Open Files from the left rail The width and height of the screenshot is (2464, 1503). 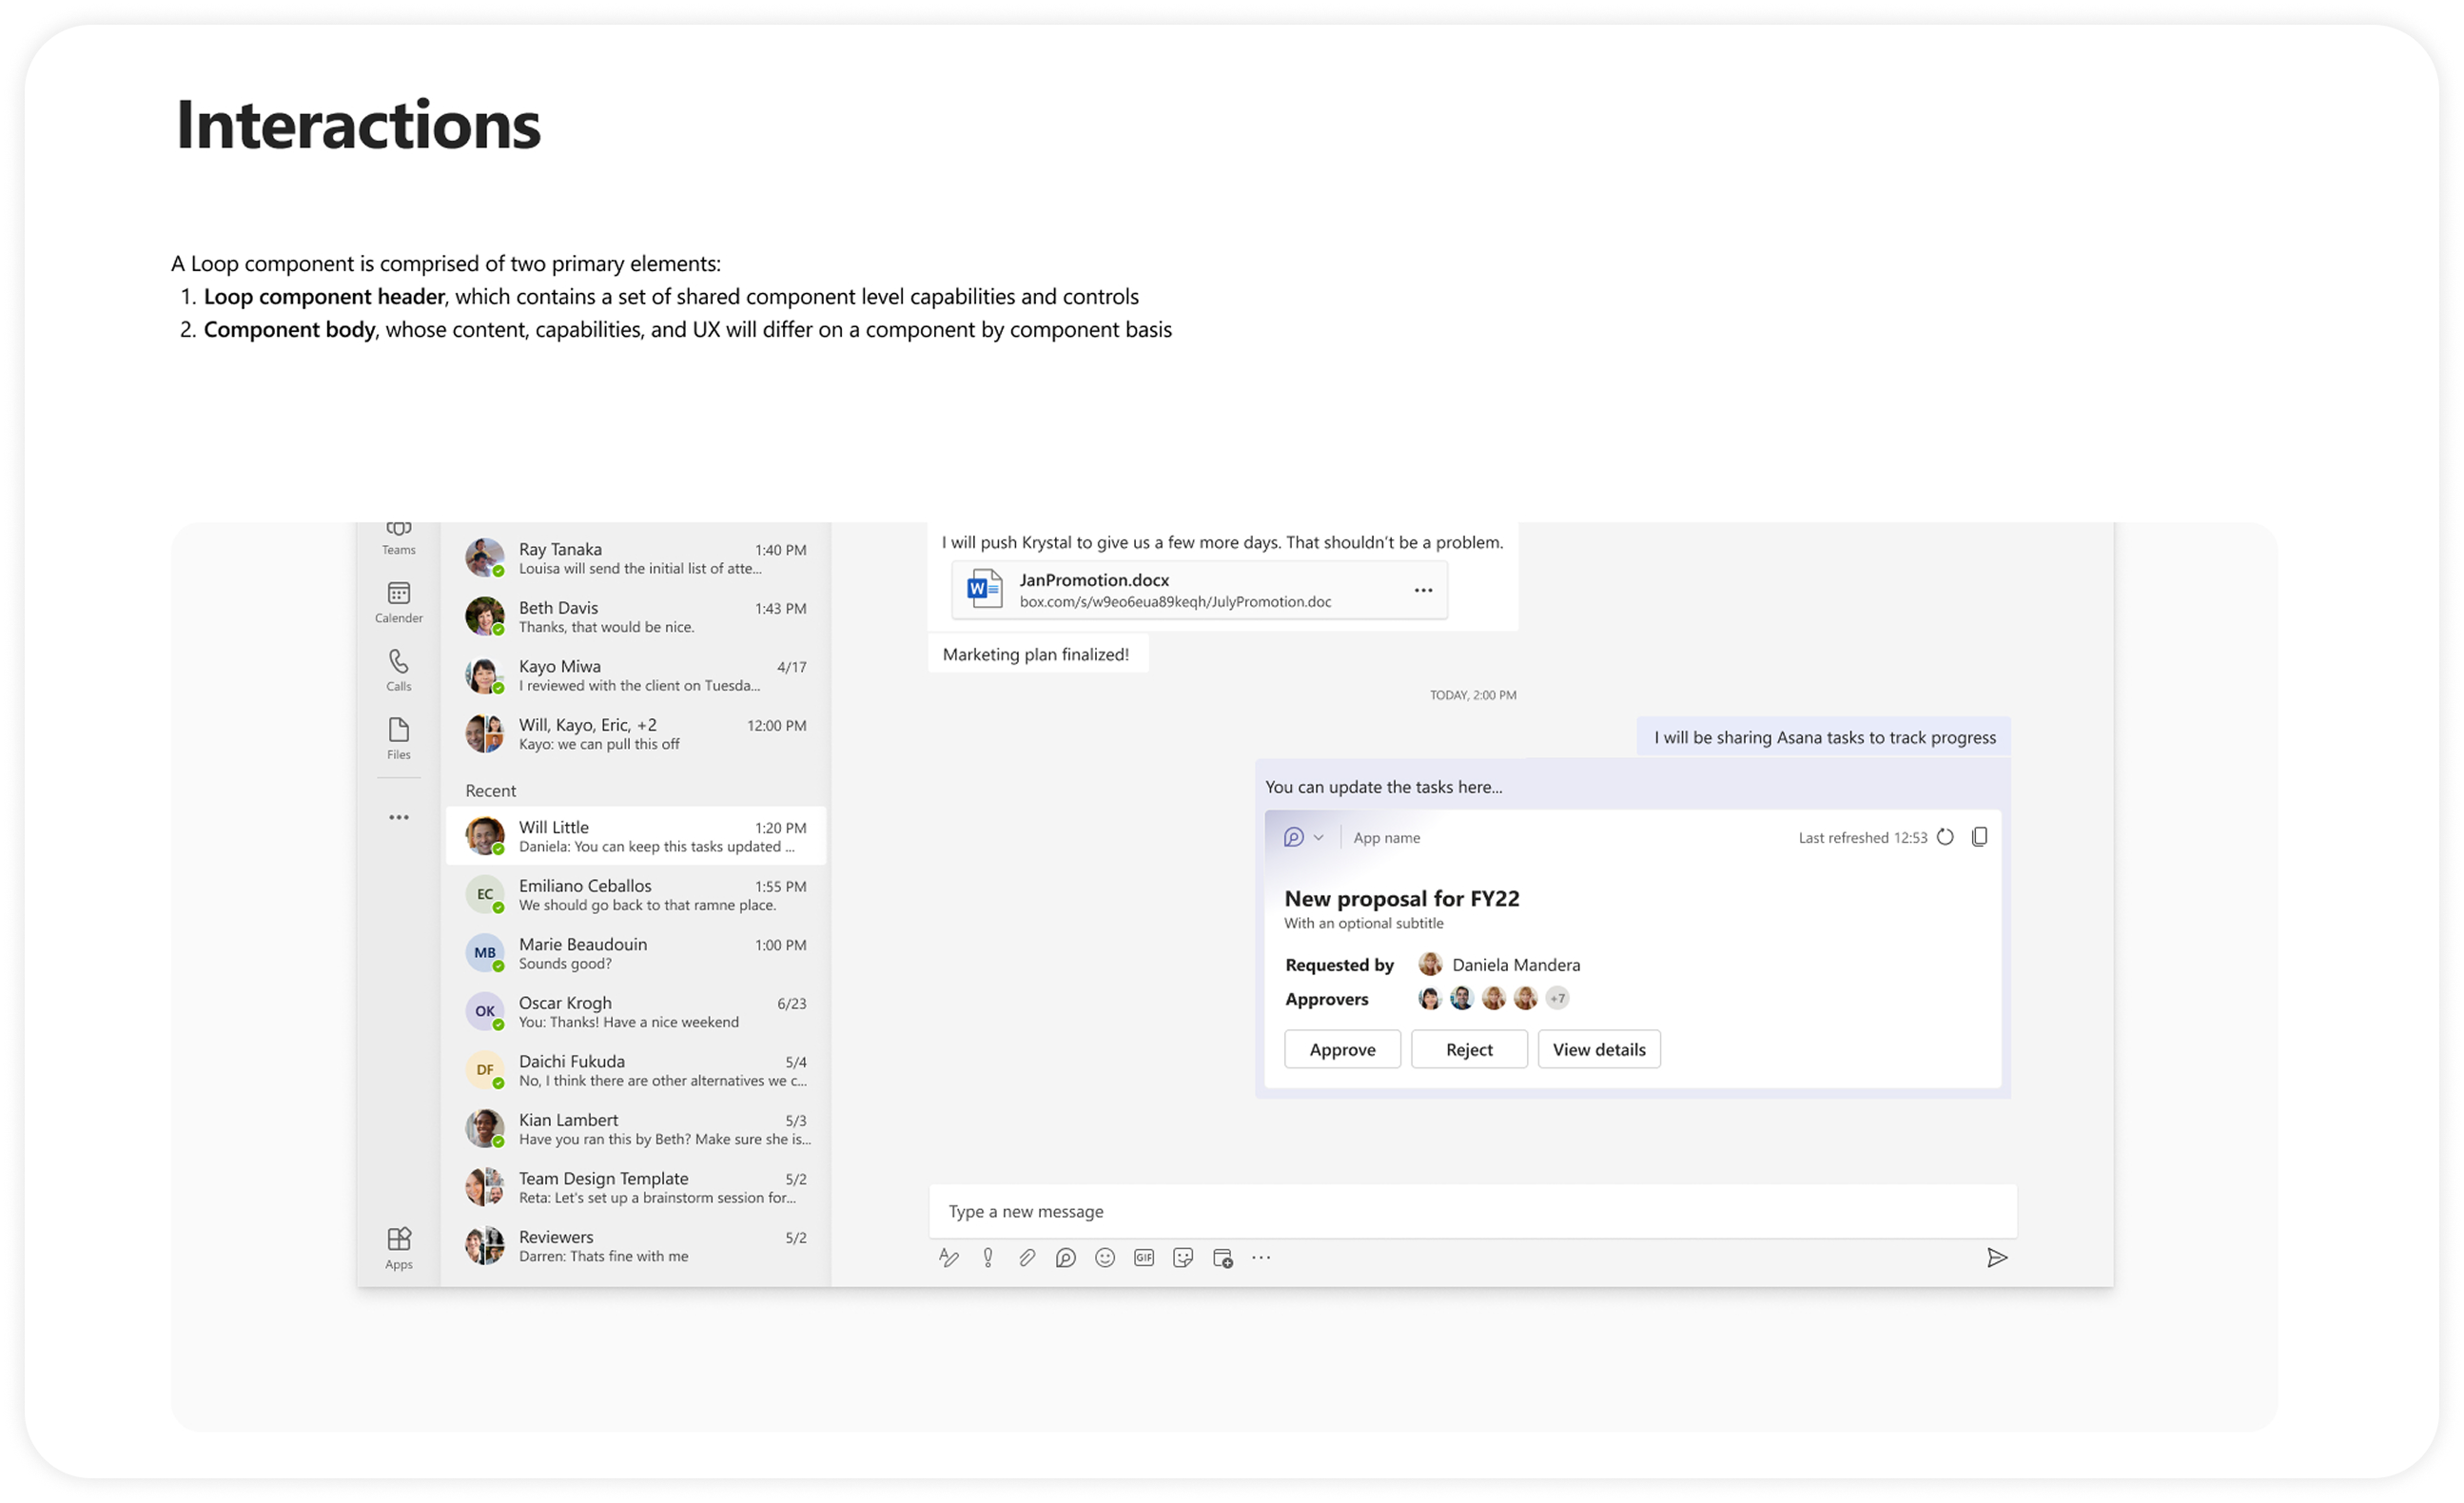(x=398, y=738)
